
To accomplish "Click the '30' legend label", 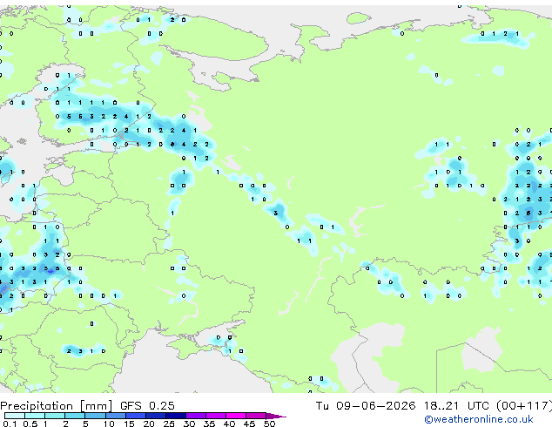I will point(189,424).
